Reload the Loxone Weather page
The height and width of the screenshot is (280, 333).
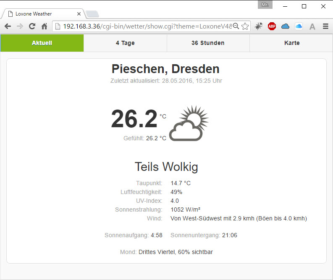tap(32, 26)
